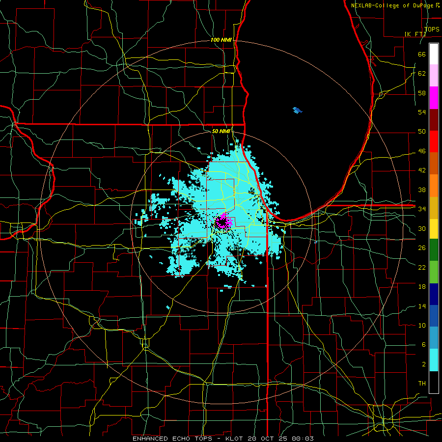442x442 pixels.
Task: Click the bright red 46-50 legend swatch
Action: (x=434, y=141)
